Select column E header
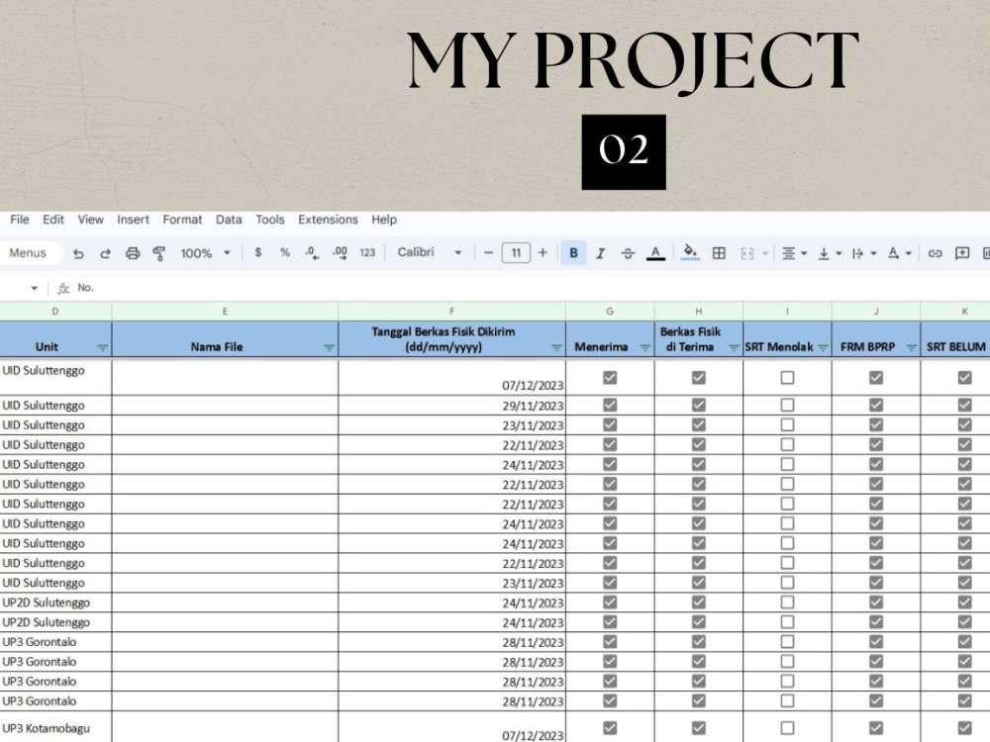 click(225, 311)
